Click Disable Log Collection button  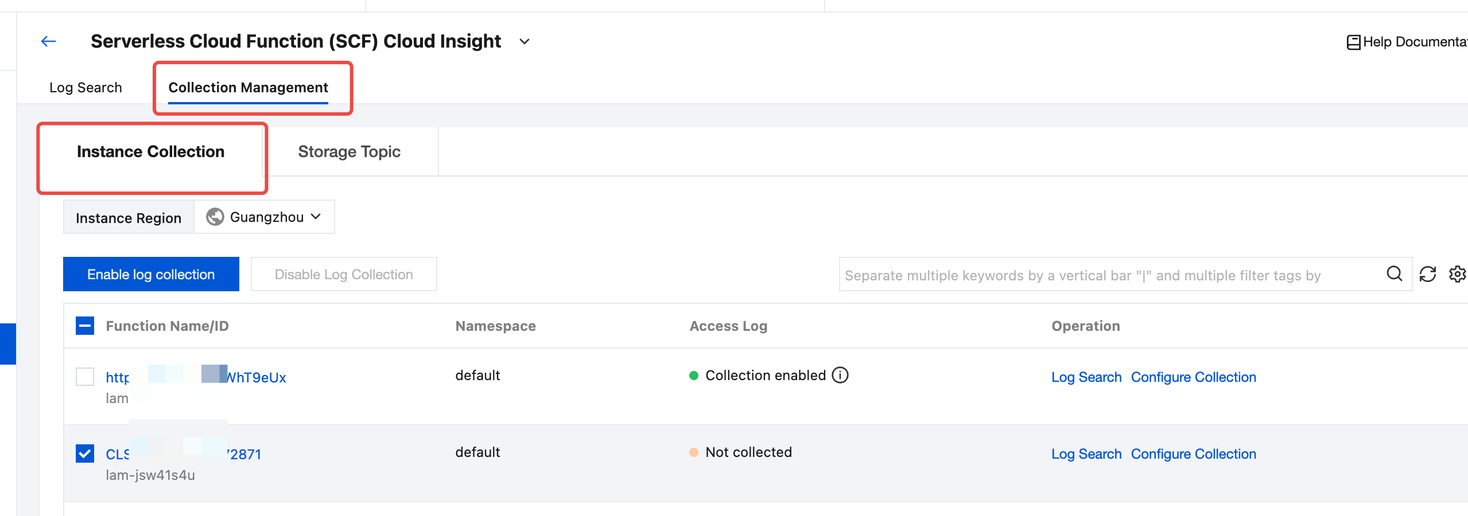[x=344, y=274]
